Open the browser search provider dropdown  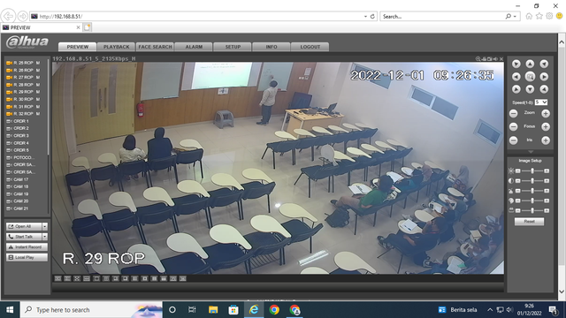pyautogui.click(x=515, y=16)
